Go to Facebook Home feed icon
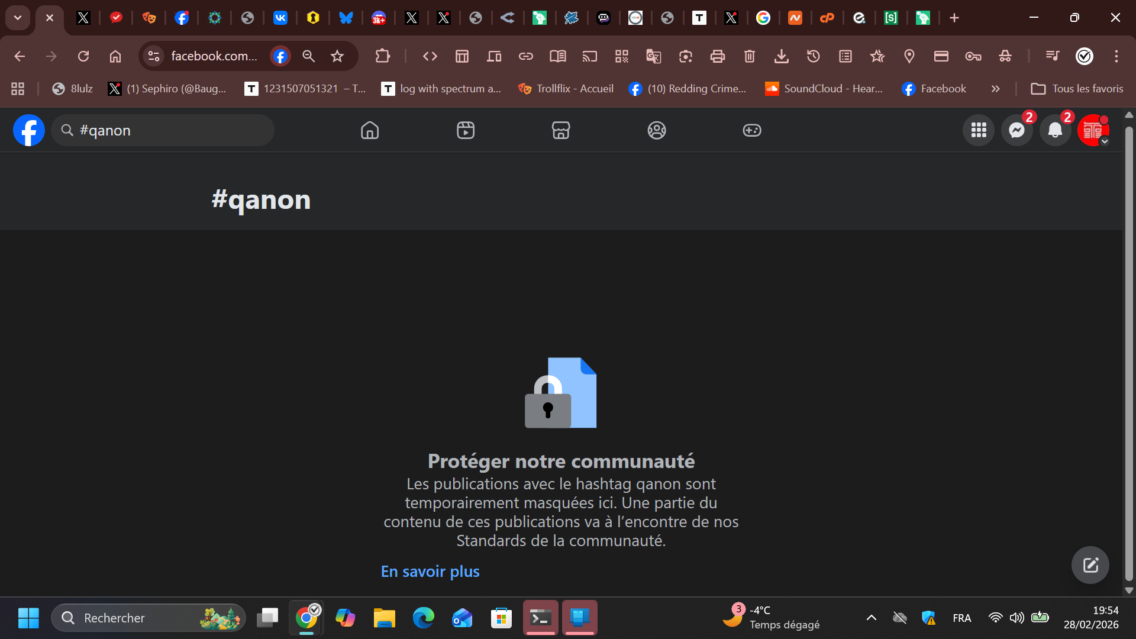Viewport: 1136px width, 639px height. tap(370, 130)
